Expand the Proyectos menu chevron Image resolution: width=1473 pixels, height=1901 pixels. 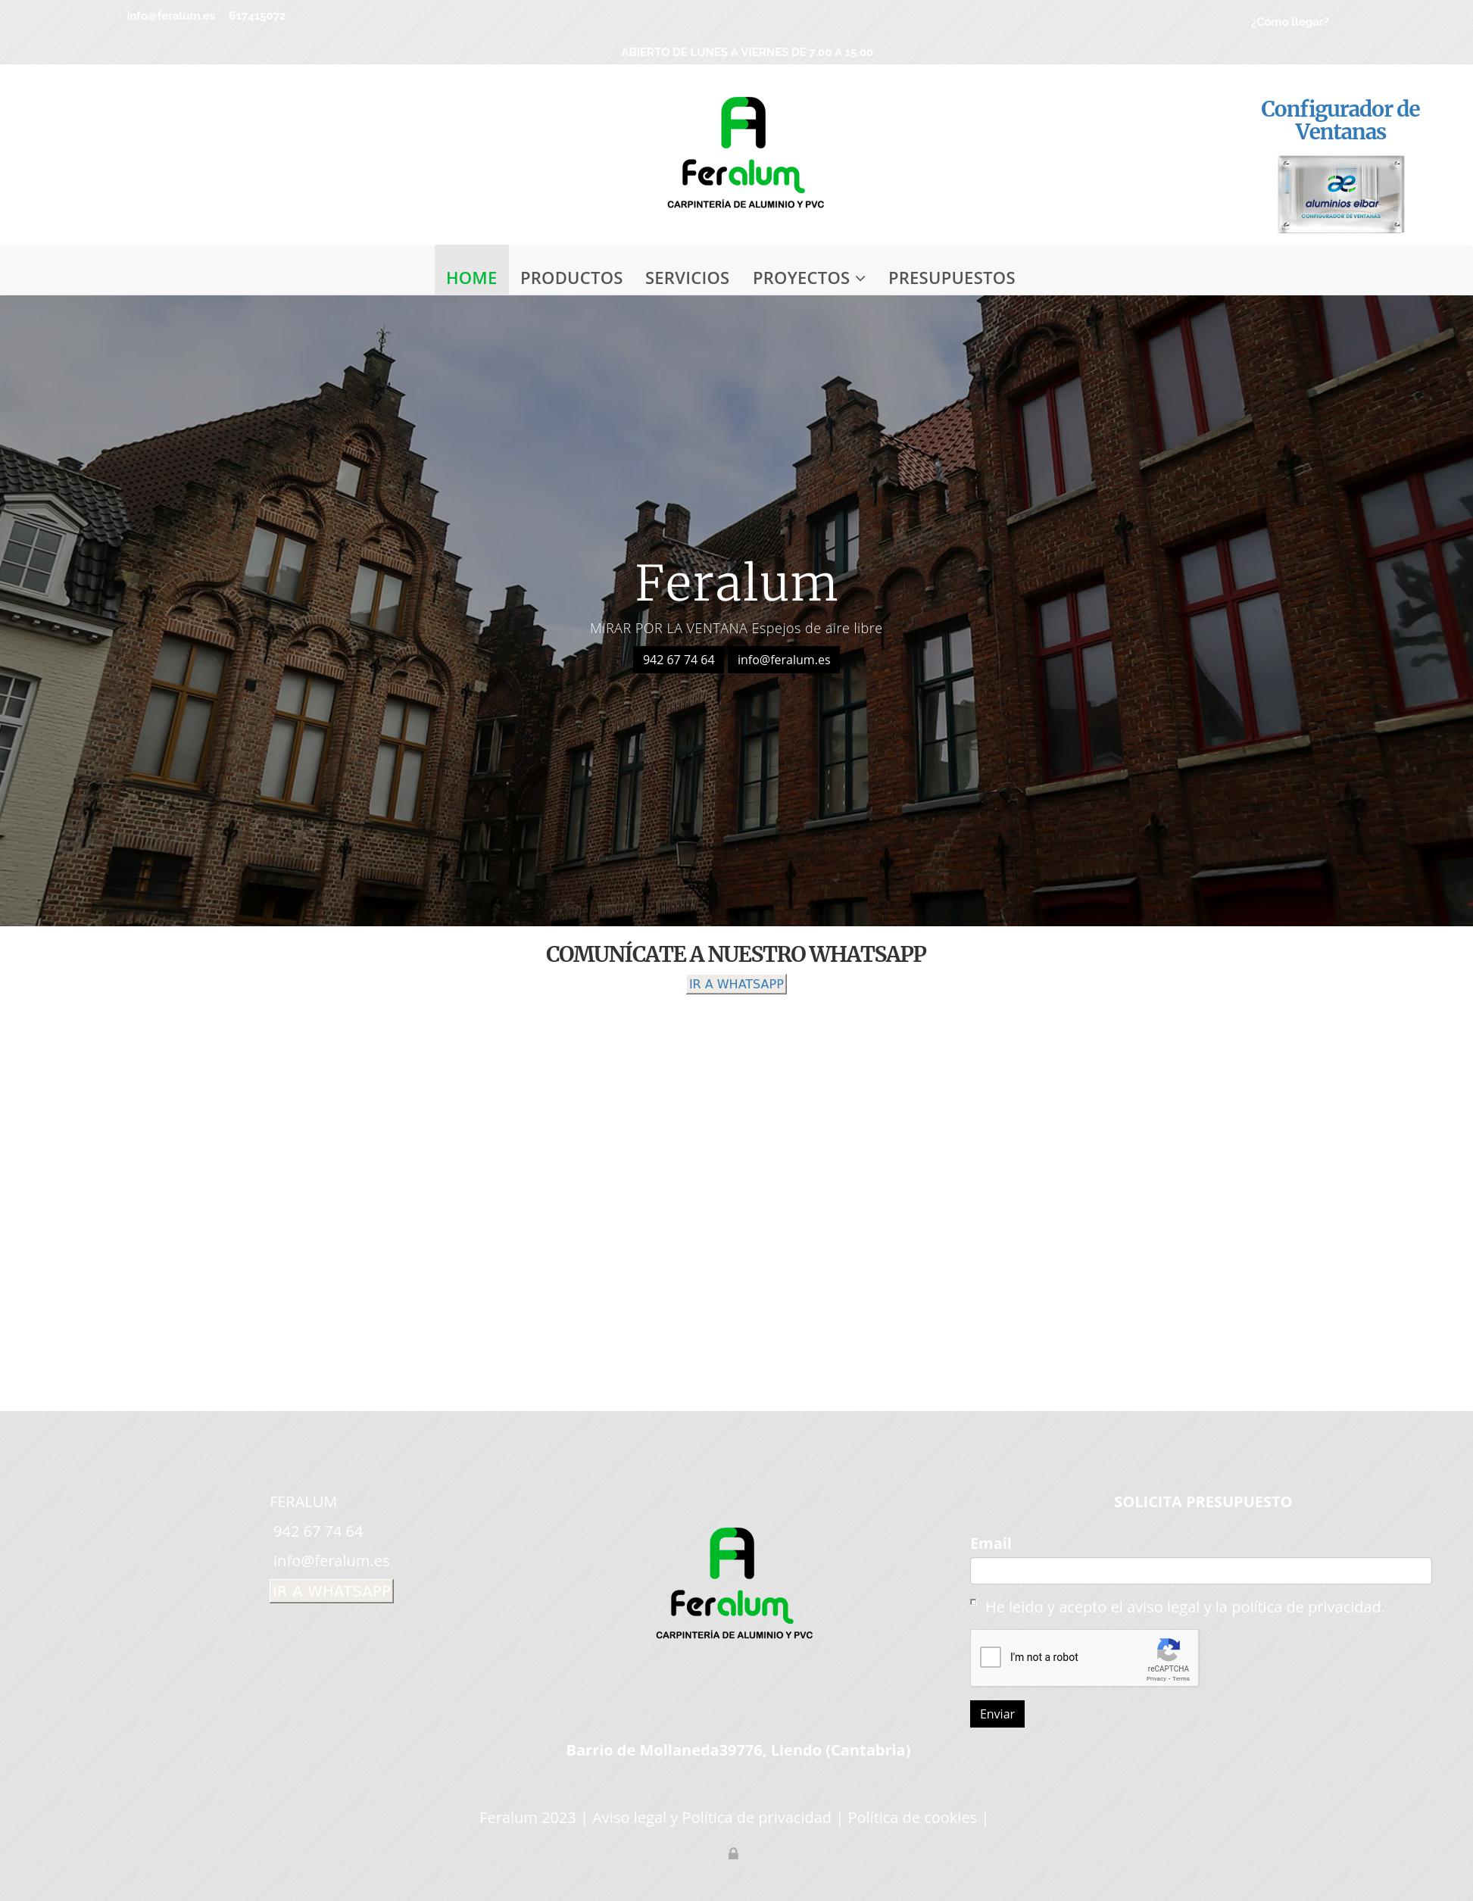point(860,279)
